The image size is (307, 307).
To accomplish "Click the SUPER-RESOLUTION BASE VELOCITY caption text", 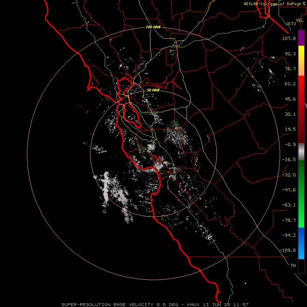I will pyautogui.click(x=107, y=305).
